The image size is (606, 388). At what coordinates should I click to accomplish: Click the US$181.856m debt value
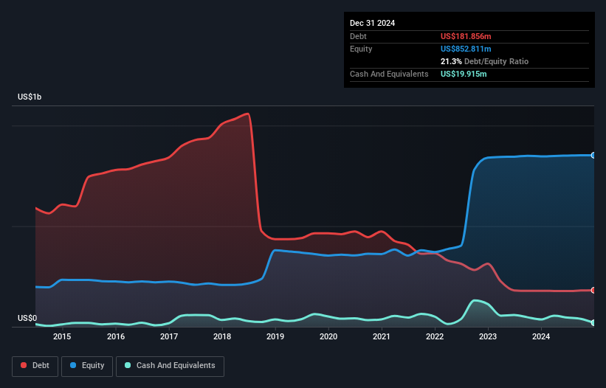[466, 36]
